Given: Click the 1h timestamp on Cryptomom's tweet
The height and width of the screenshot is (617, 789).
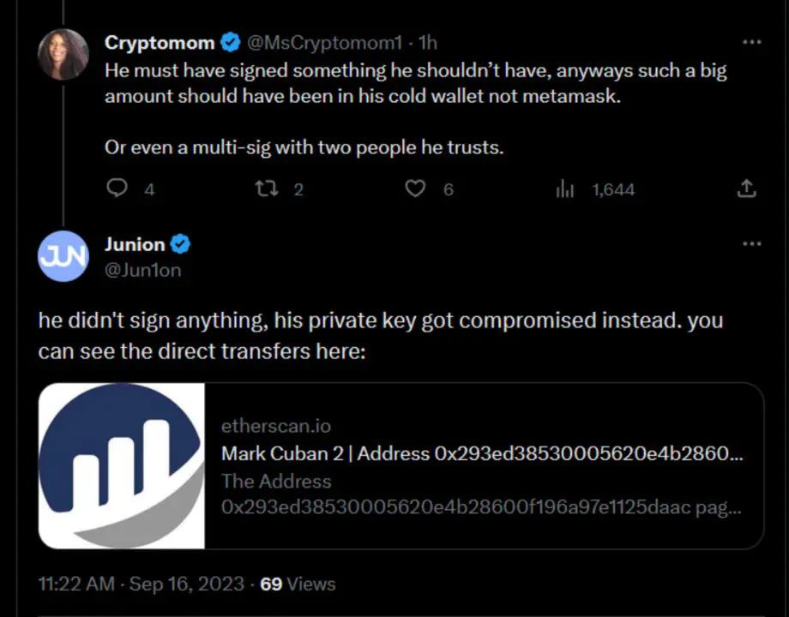Looking at the screenshot, I should [x=427, y=41].
